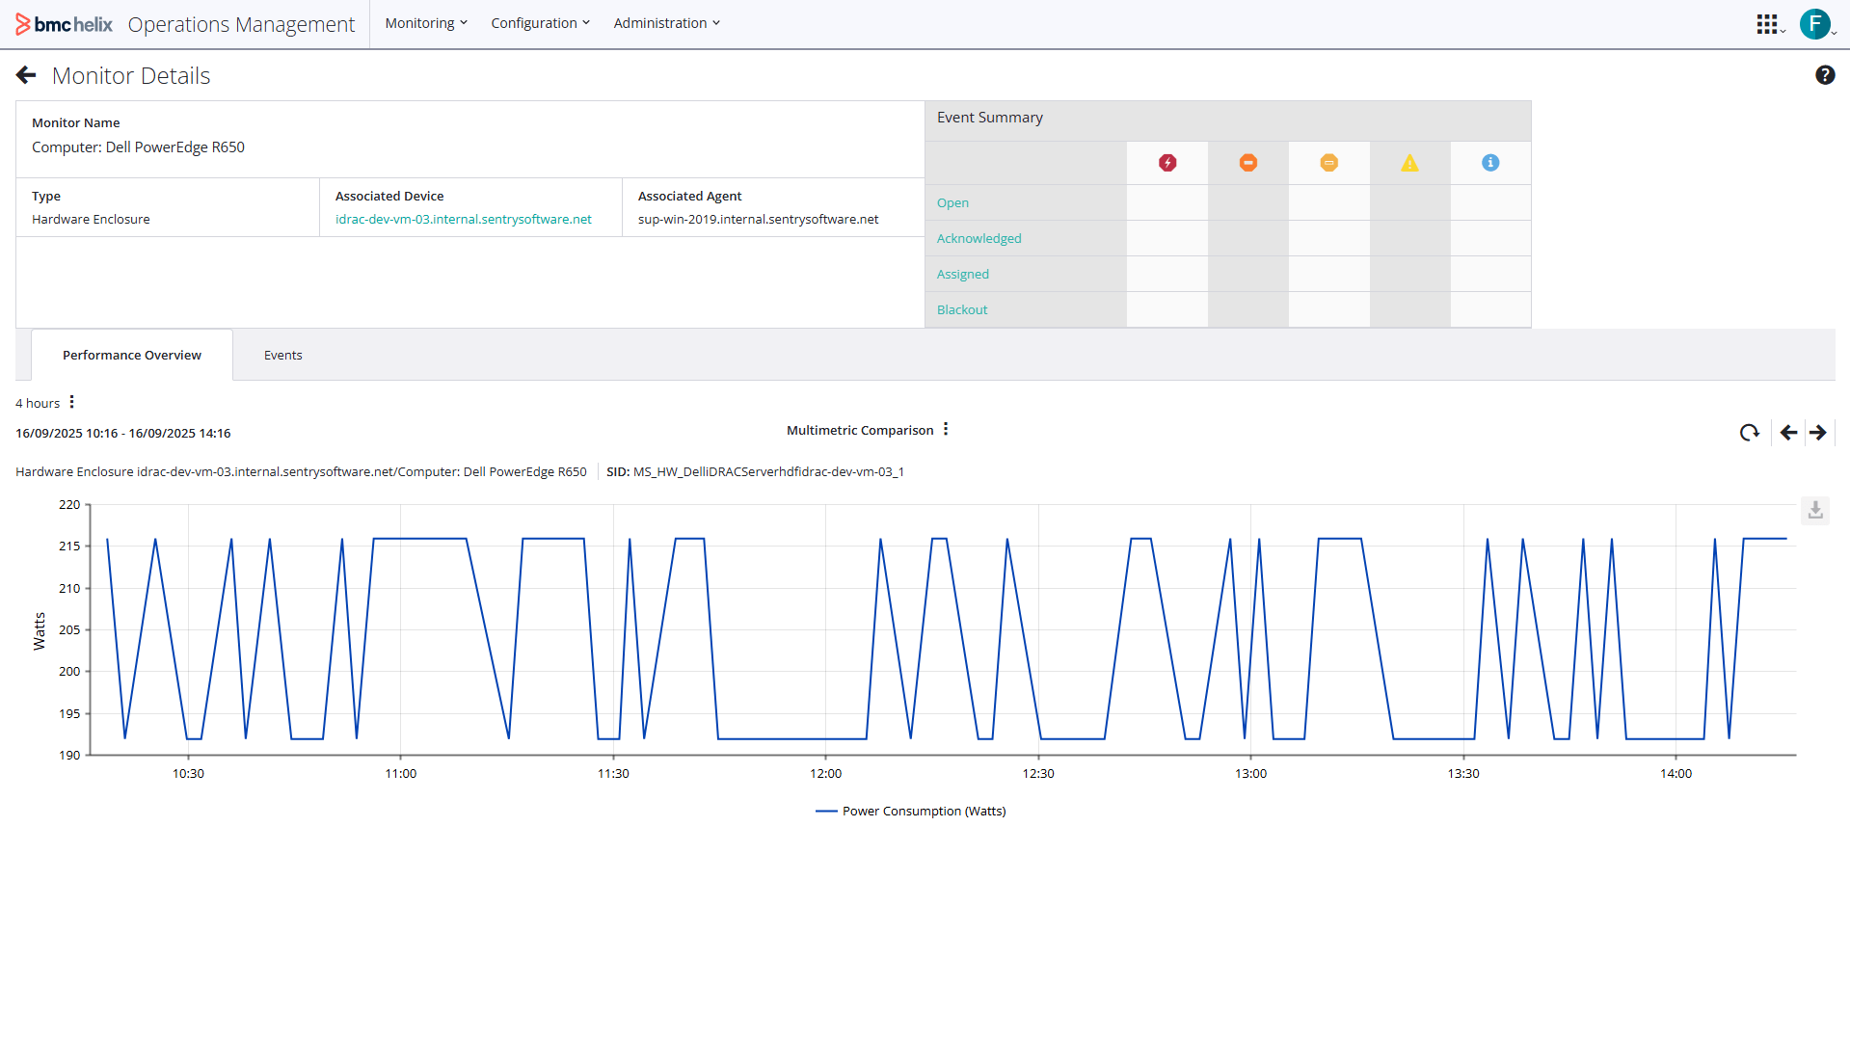The image size is (1850, 1040).
Task: Select the Performance Overview tab
Action: (132, 355)
